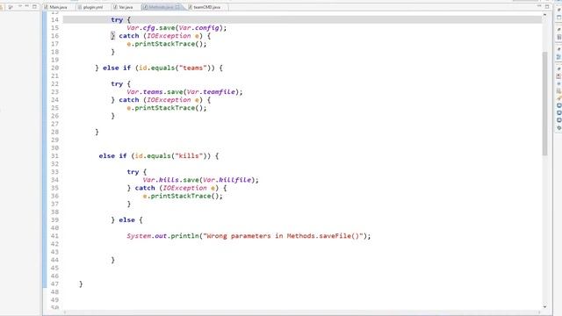Screen dimensions: 562x316
Task: Open the plugin.yml editor tab
Action: tap(90, 7)
